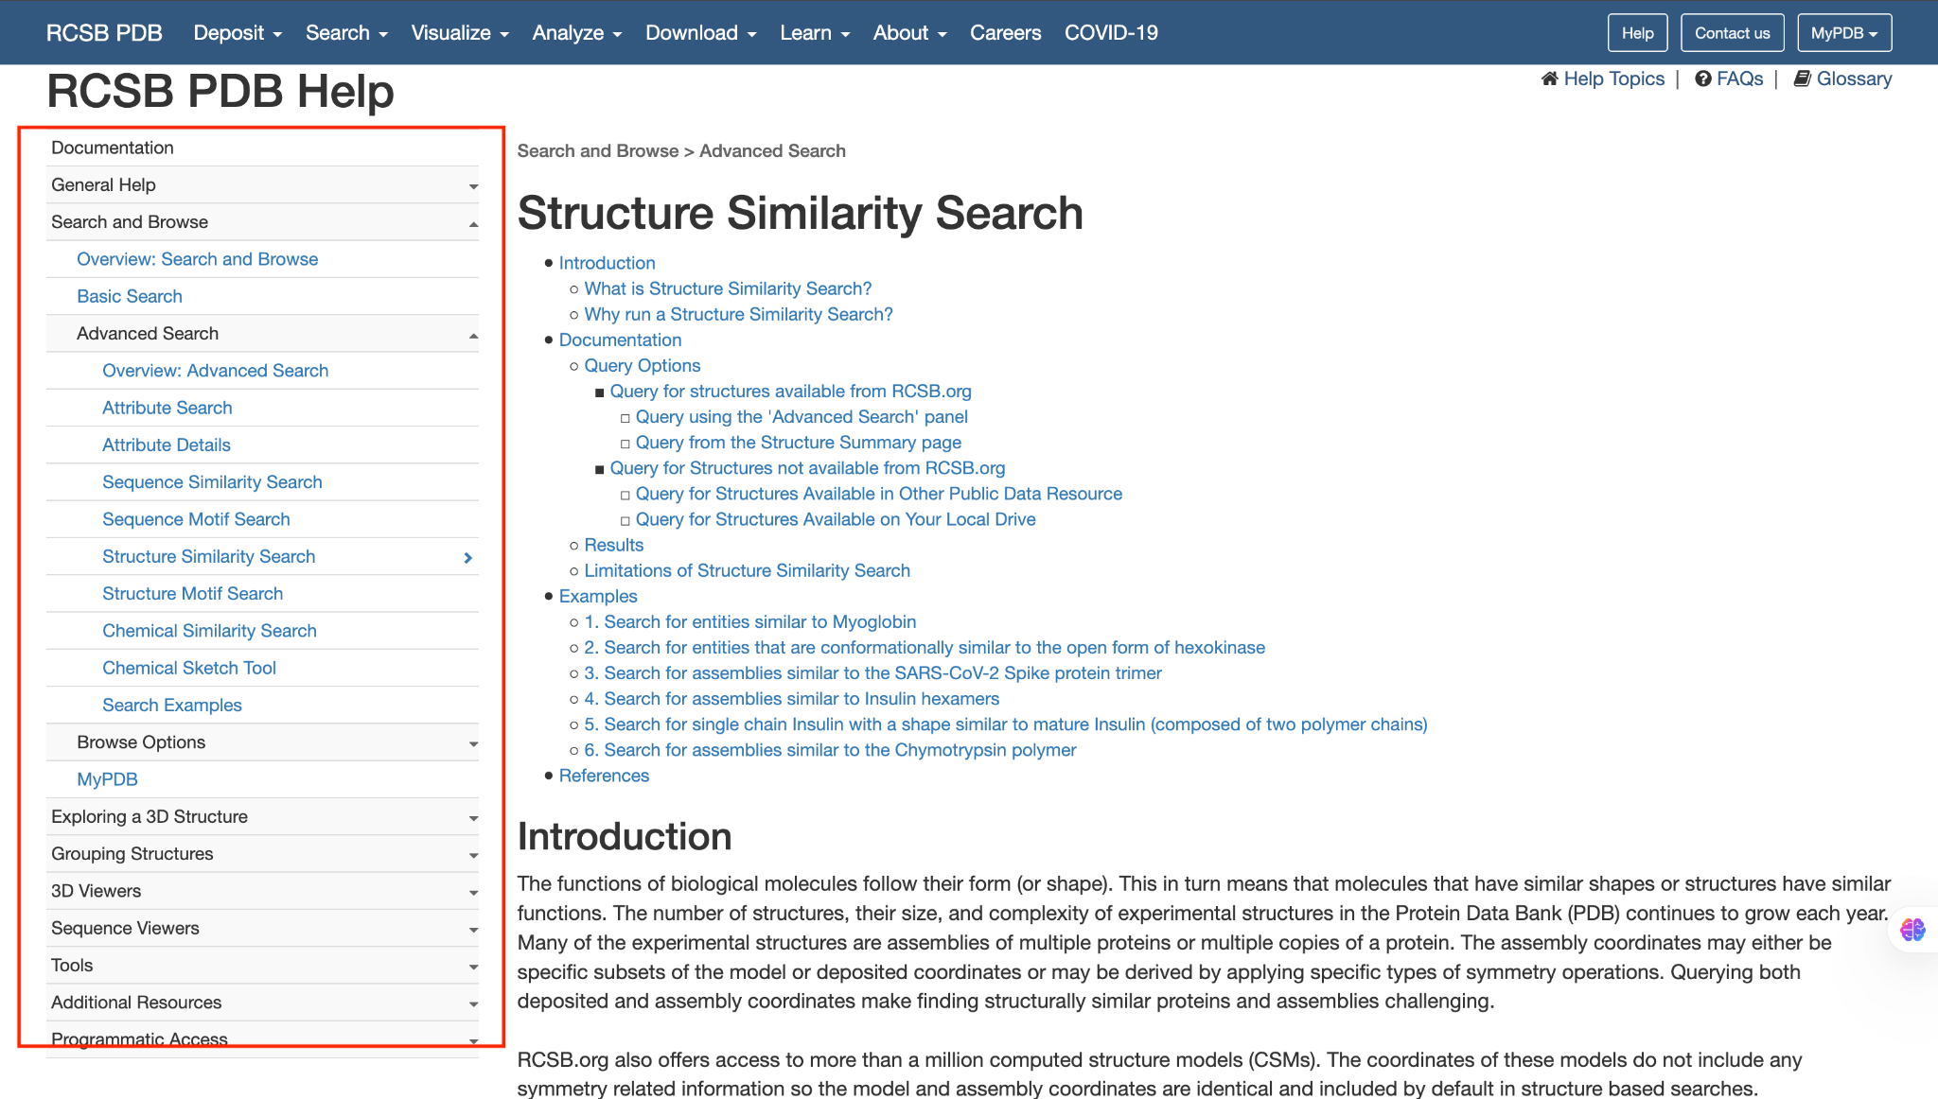Screen dimensions: 1938x1099
Task: Collapse the Search and Browse section
Action: [472, 223]
